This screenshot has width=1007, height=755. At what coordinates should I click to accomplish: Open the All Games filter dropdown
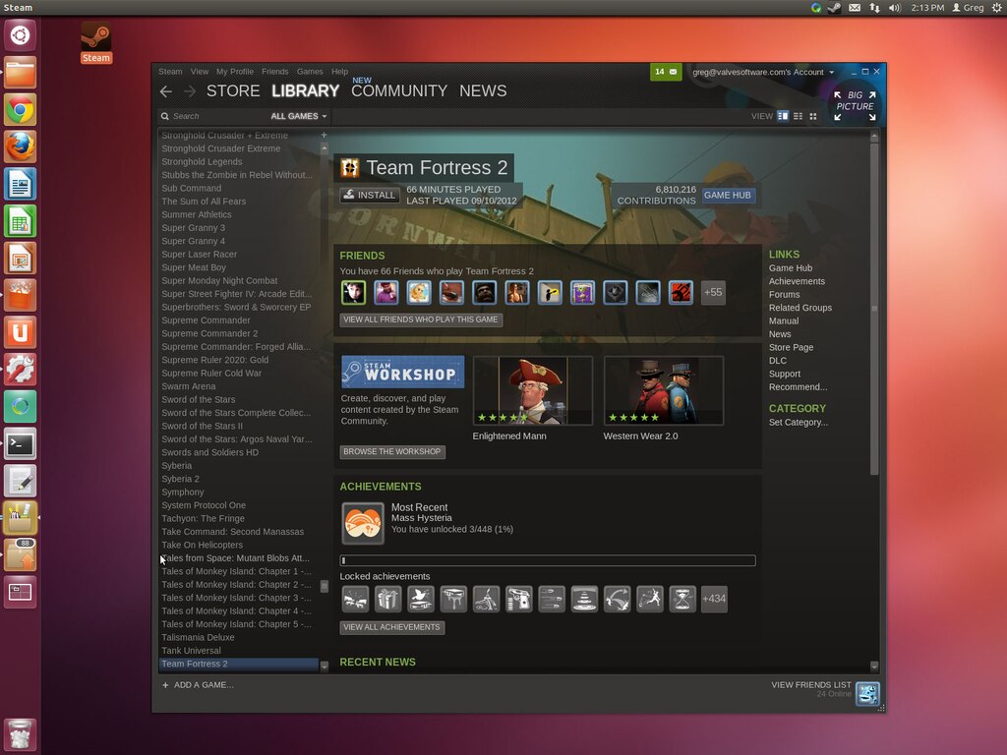point(299,116)
